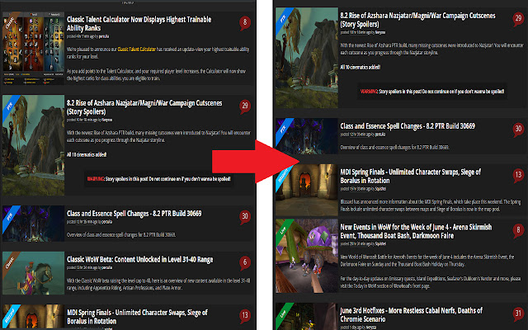Screen dimensions: 528x330
Task: Open the Rise of Azshara thumbnail in left panel
Action: [33, 145]
